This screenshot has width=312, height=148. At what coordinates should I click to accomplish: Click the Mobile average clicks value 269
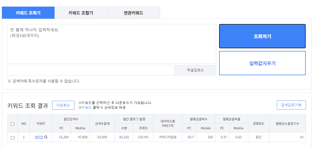click(210, 137)
